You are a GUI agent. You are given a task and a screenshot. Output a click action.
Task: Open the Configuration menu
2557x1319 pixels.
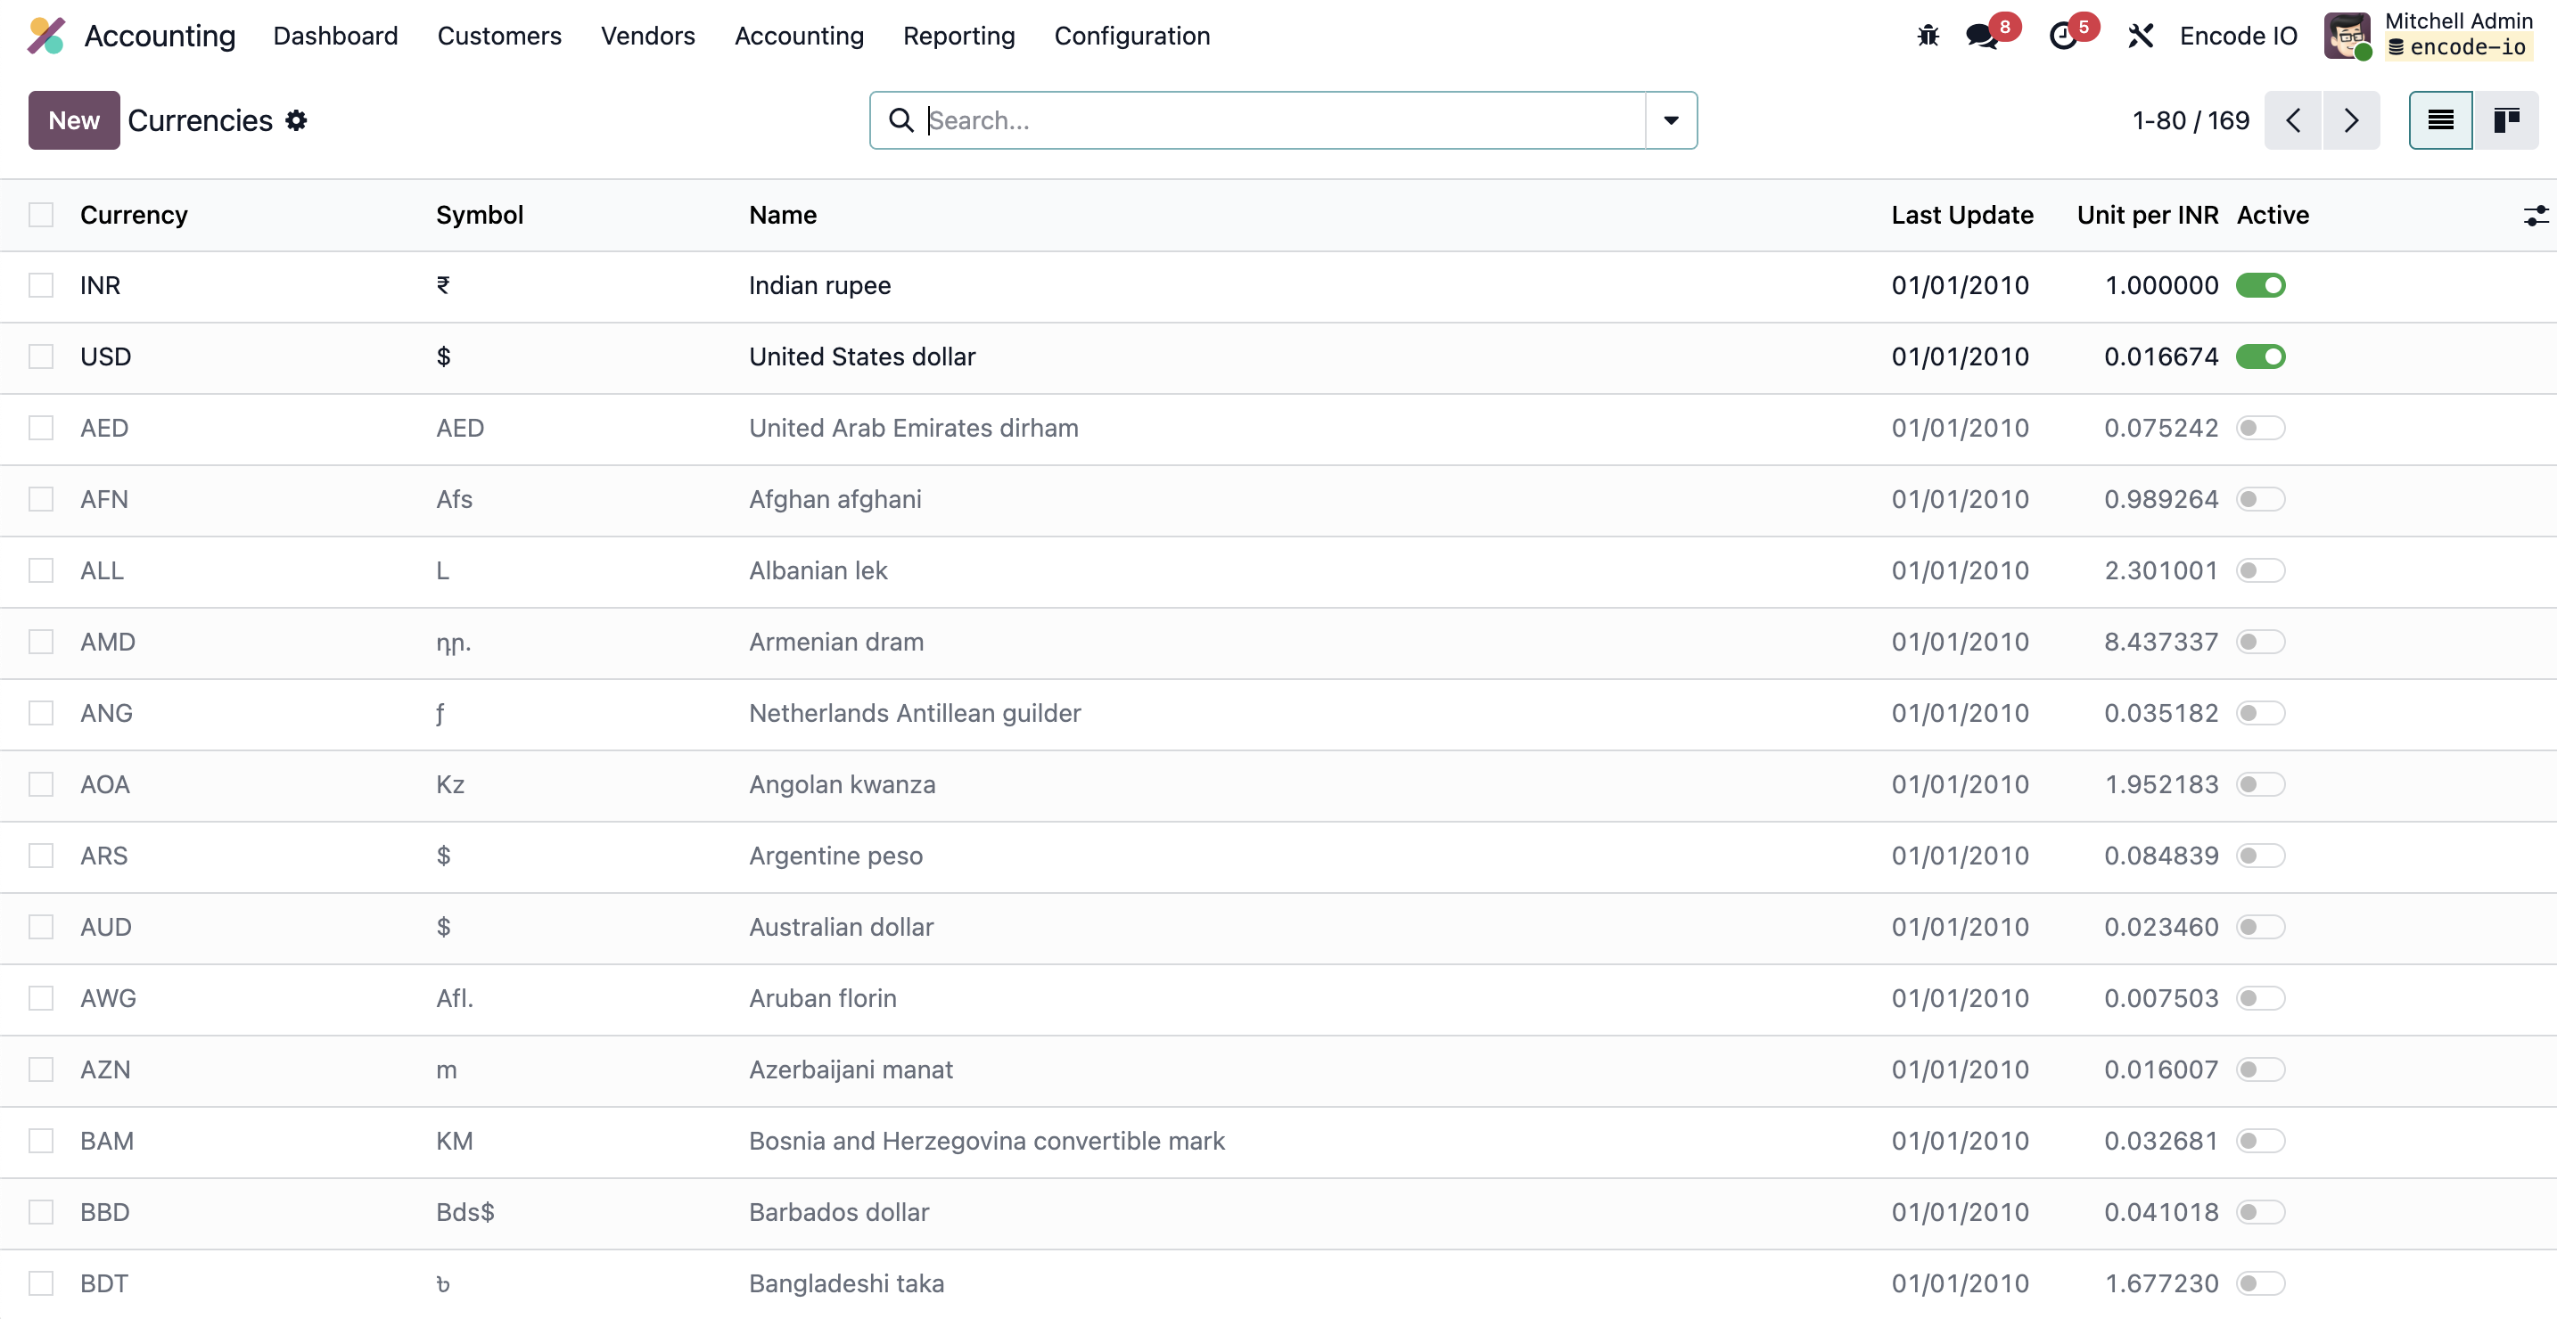click(x=1131, y=36)
